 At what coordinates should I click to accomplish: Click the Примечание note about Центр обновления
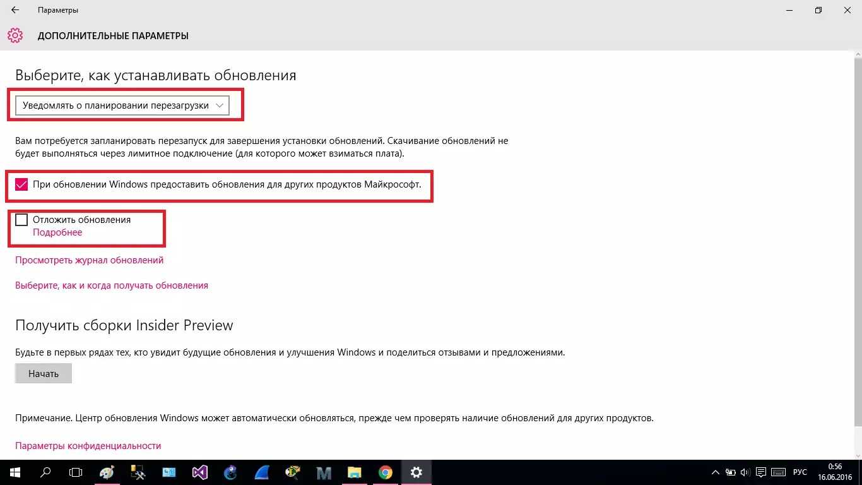point(334,418)
